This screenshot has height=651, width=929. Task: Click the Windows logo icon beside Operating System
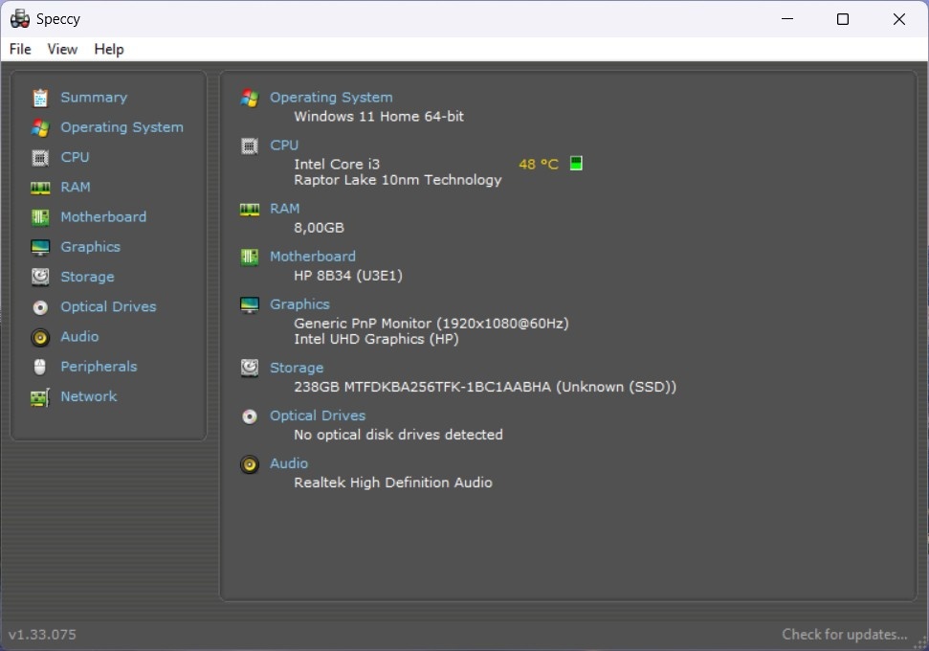[249, 97]
